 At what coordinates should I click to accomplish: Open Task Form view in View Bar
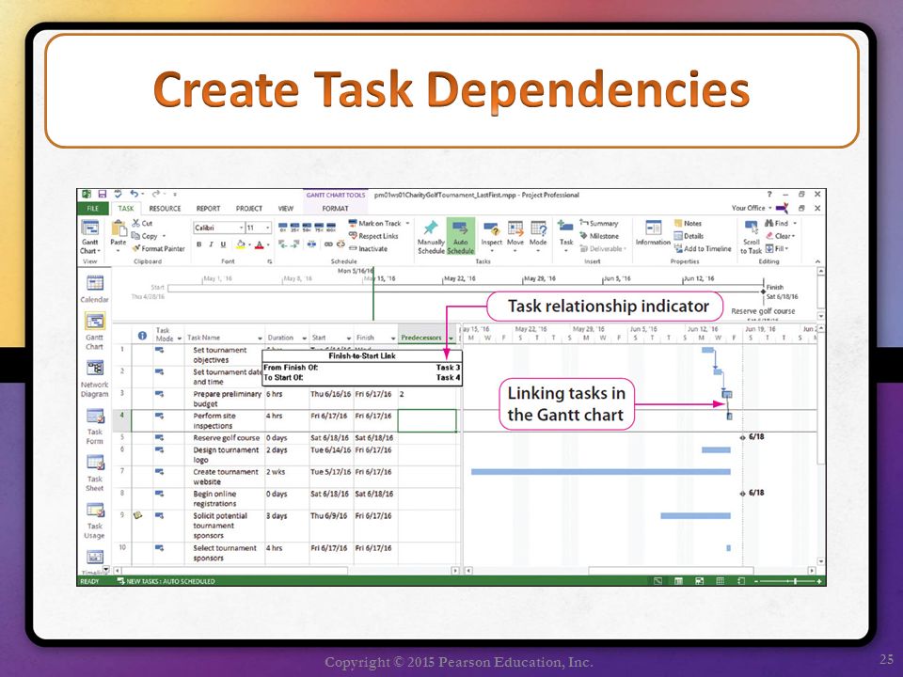tap(95, 426)
